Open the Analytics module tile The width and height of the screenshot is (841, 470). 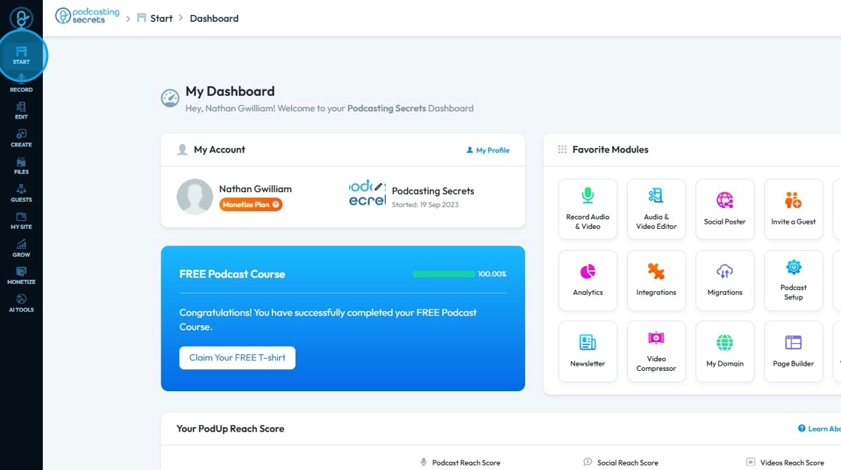[x=587, y=280]
